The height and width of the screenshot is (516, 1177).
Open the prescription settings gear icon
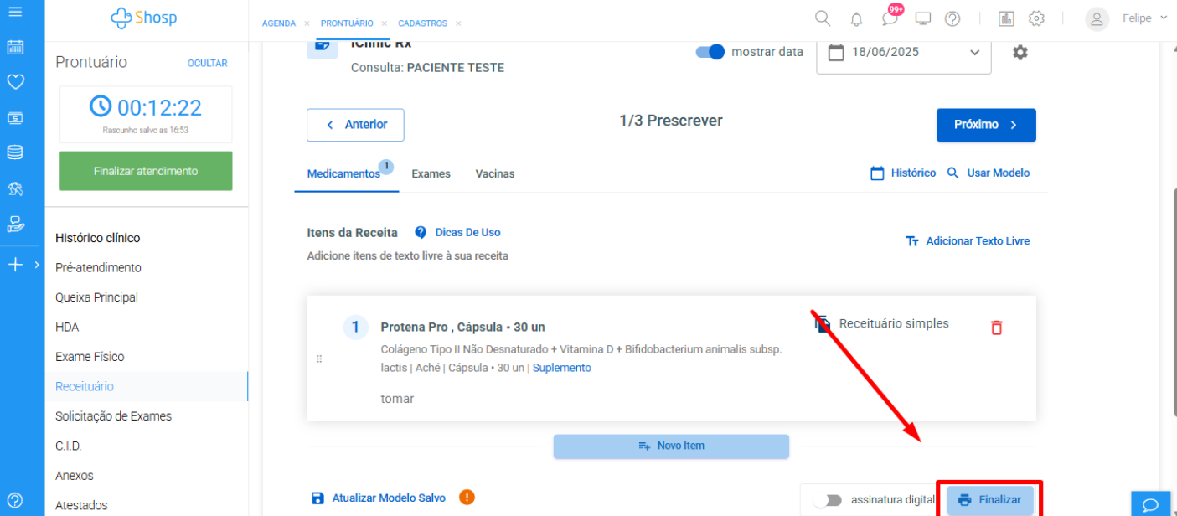pos(1020,52)
